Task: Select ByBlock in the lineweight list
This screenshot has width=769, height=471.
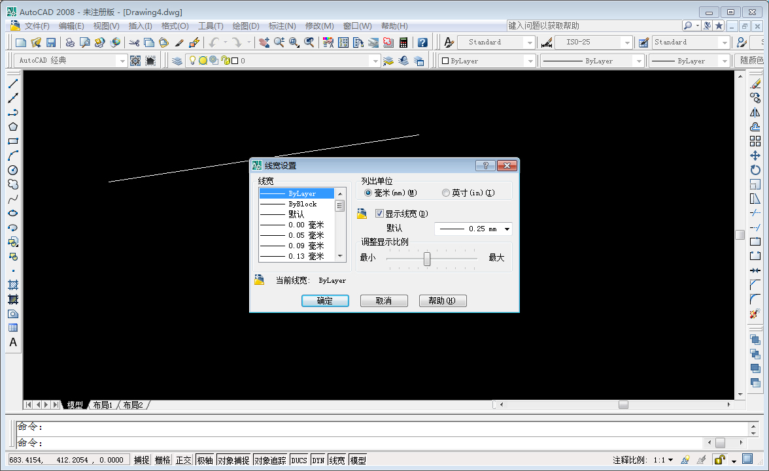Action: 301,203
